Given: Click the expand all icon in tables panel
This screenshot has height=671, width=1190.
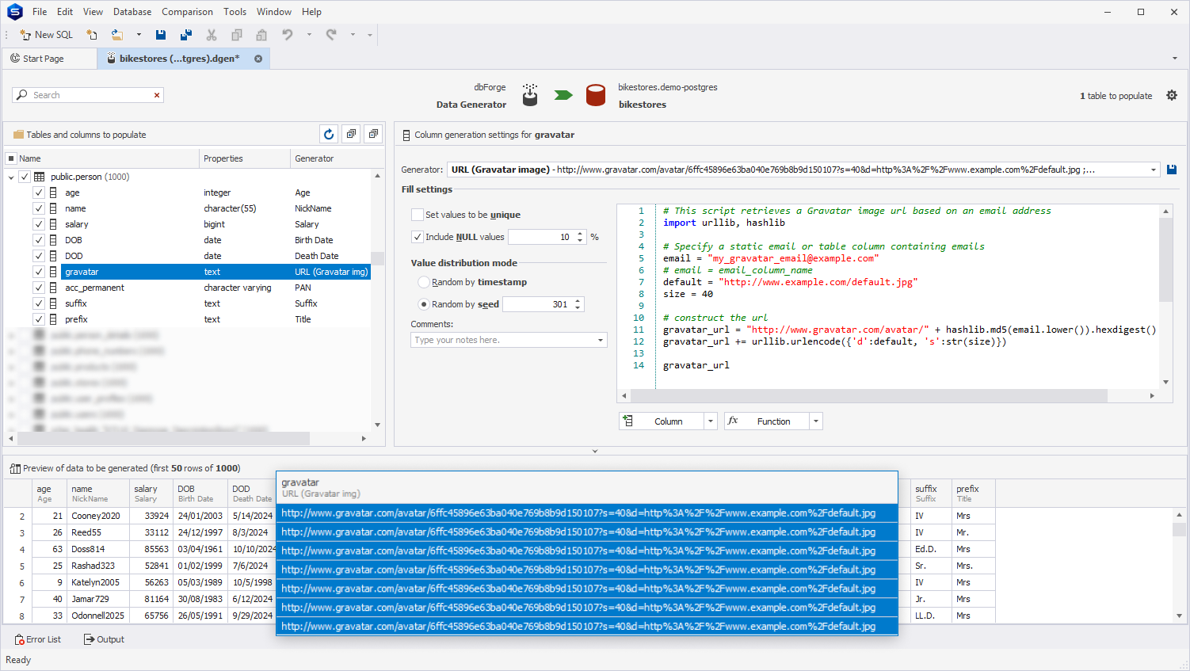Looking at the screenshot, I should point(351,135).
